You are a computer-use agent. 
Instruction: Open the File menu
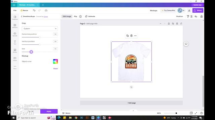(x=15, y=10)
